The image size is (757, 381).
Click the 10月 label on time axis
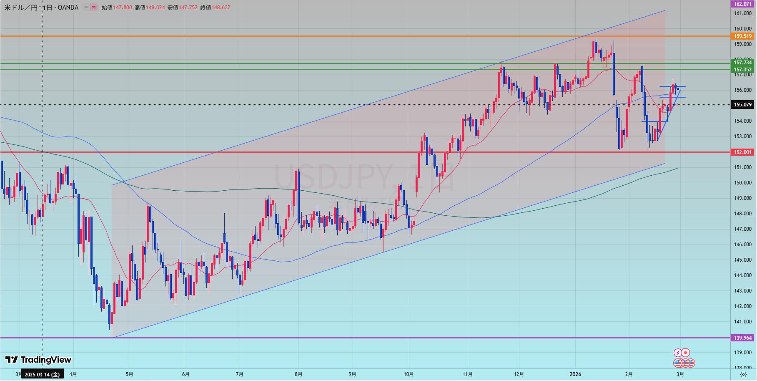(409, 374)
